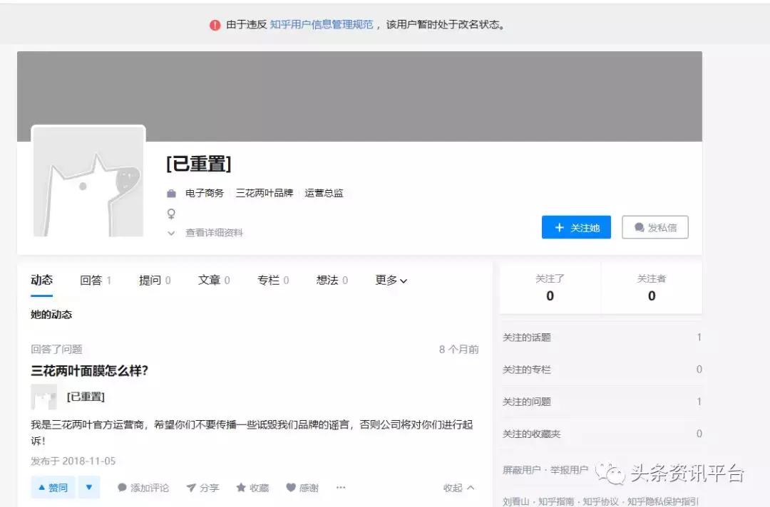The height and width of the screenshot is (507, 770).
Task: Switch to the 文章 tab
Action: pos(209,280)
